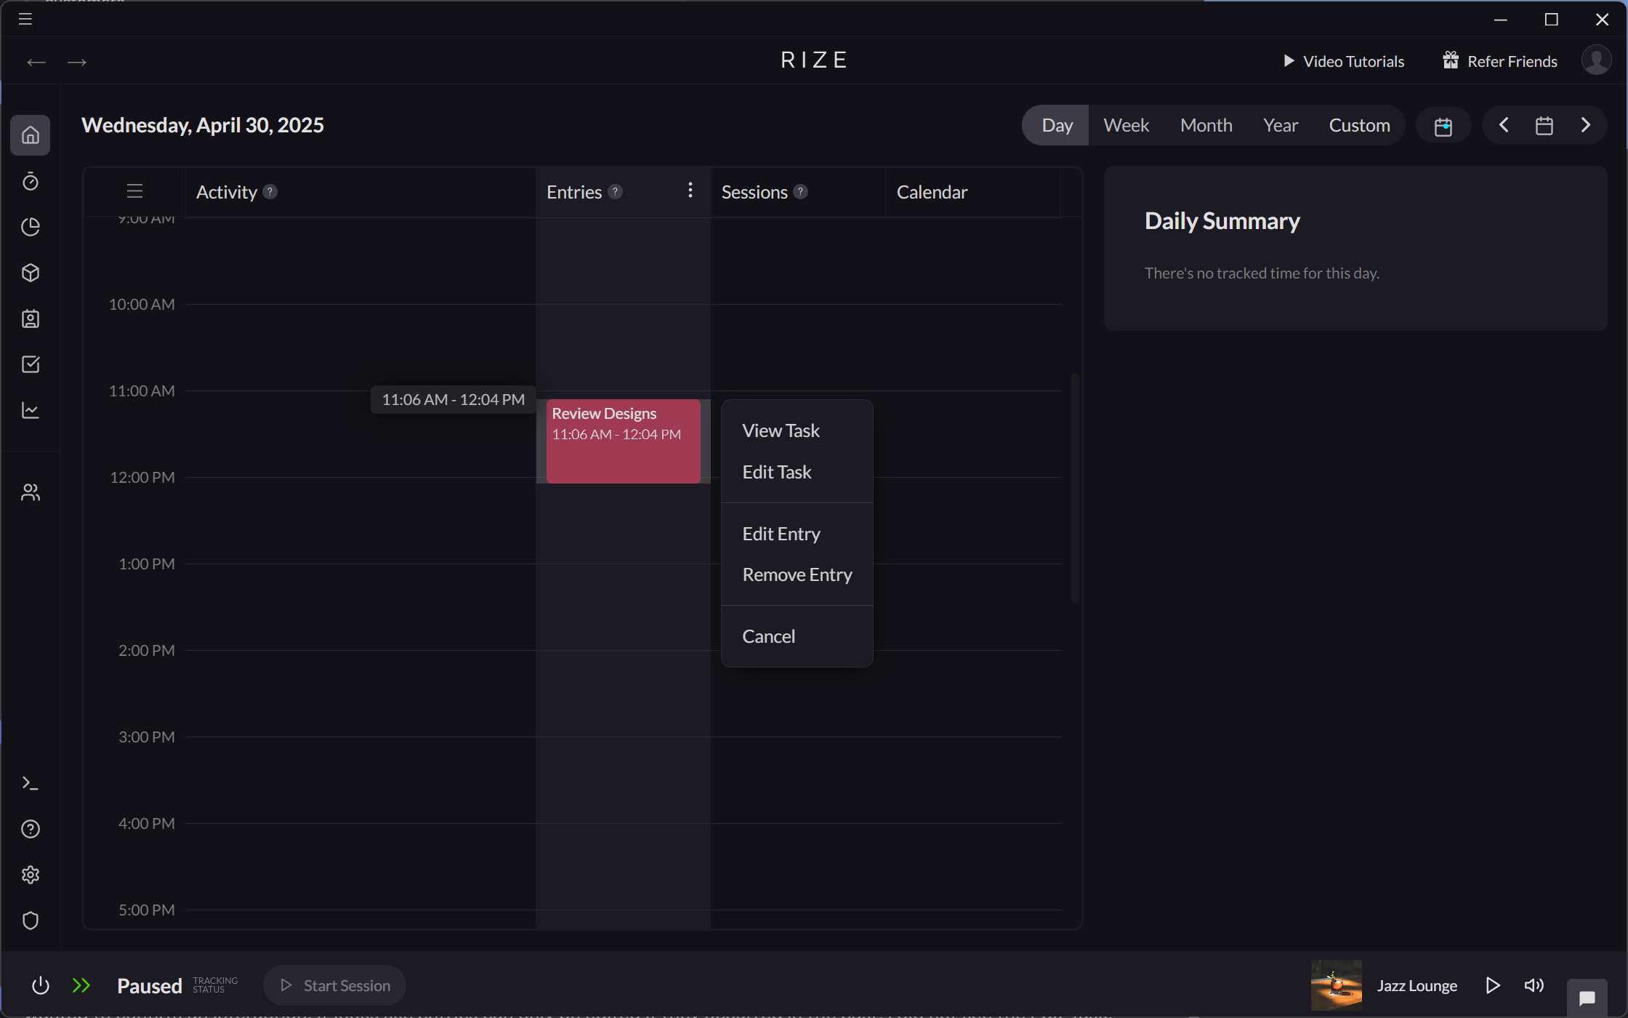
Task: Open the shield privacy icon in sidebar
Action: click(31, 921)
